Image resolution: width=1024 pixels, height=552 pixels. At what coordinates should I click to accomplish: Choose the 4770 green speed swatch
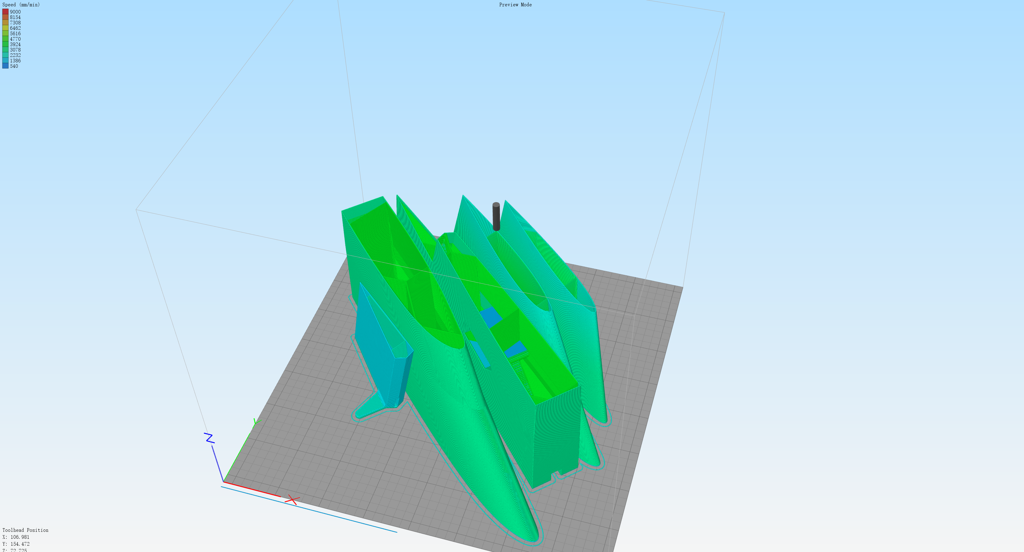point(5,39)
